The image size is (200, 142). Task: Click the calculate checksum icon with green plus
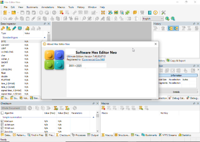[56, 108]
